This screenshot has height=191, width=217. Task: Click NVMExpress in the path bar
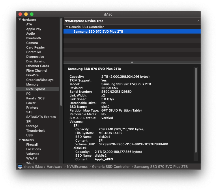[77, 167]
